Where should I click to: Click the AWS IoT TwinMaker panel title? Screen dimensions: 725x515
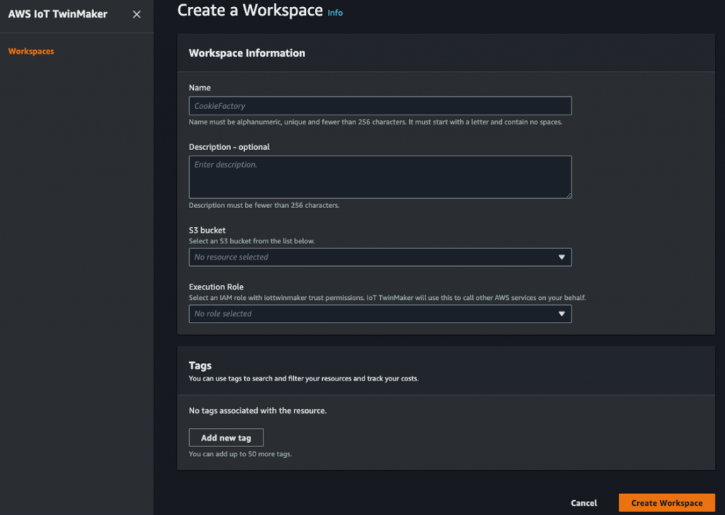point(57,13)
